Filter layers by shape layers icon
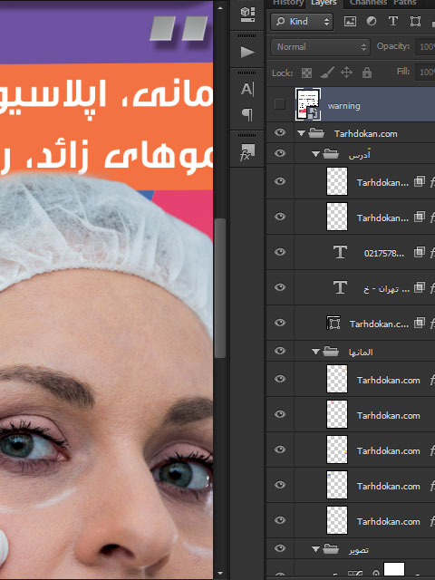Screen dimensions: 435x580 pyautogui.click(x=415, y=22)
